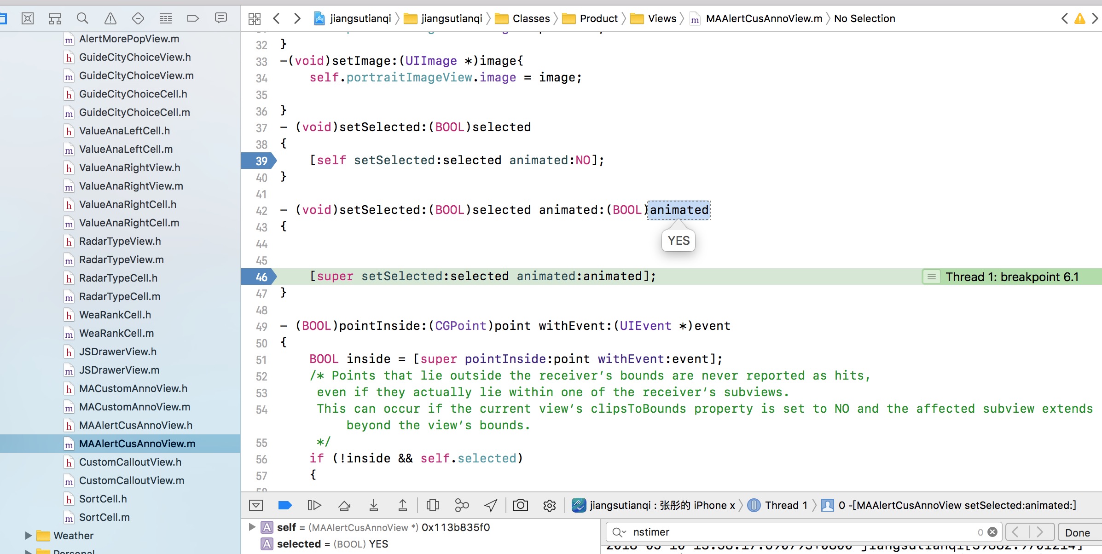Click the nstimer search field
The height and width of the screenshot is (554, 1102).
click(x=803, y=532)
